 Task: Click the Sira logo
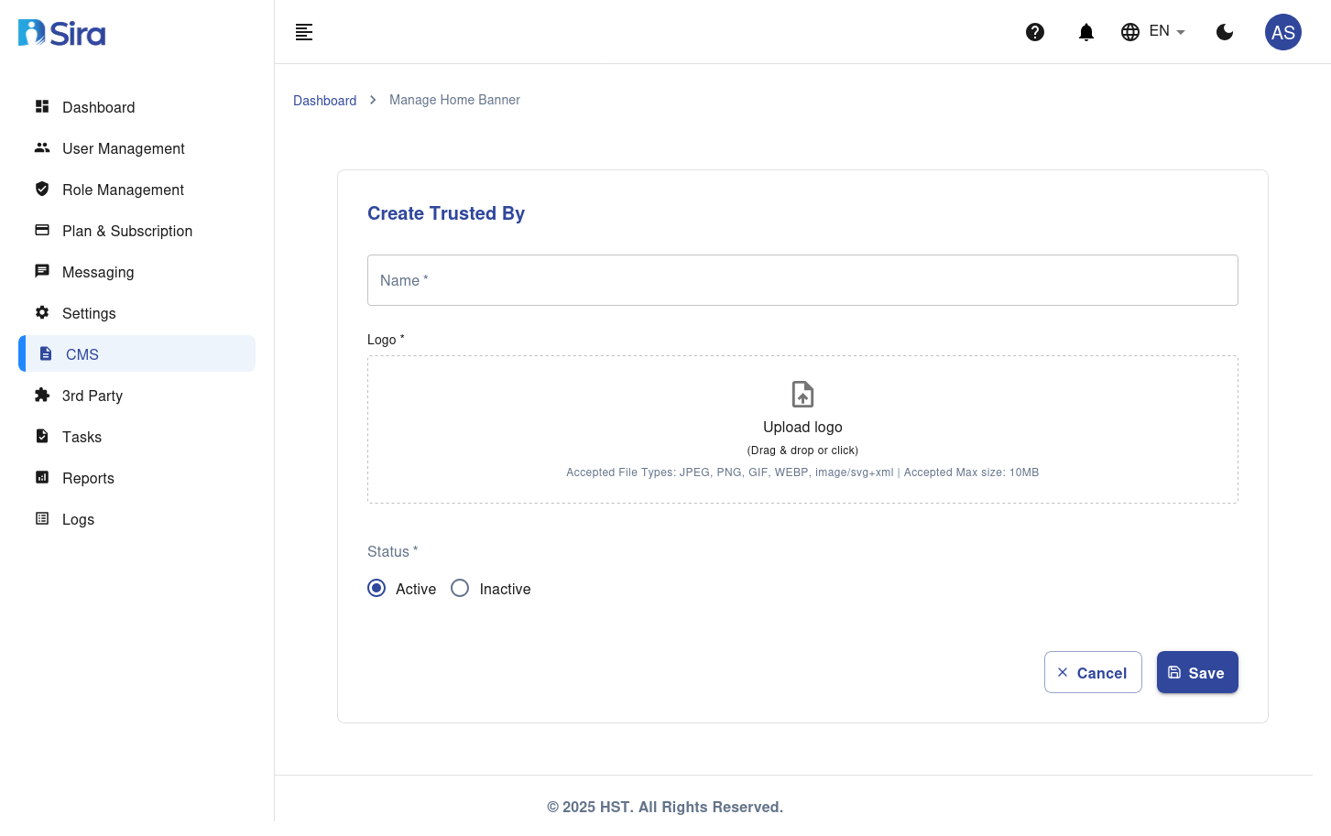[x=62, y=33]
